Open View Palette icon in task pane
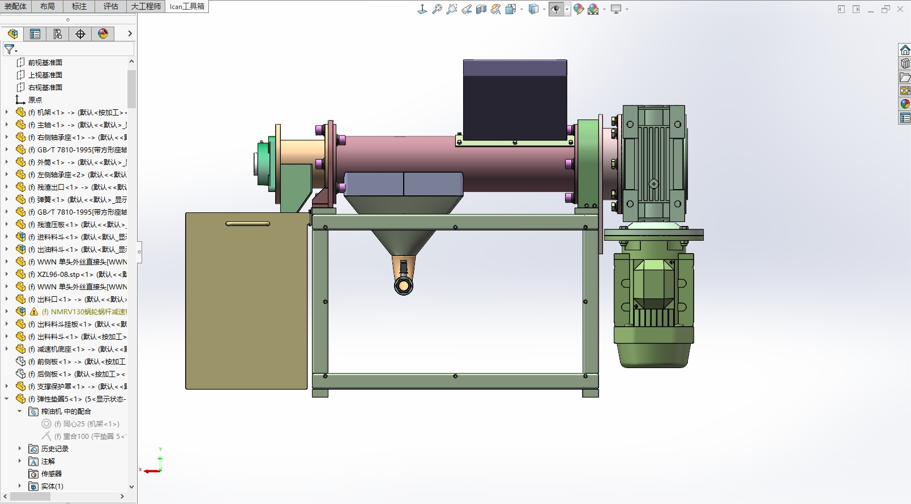911x504 pixels. pyautogui.click(x=905, y=91)
